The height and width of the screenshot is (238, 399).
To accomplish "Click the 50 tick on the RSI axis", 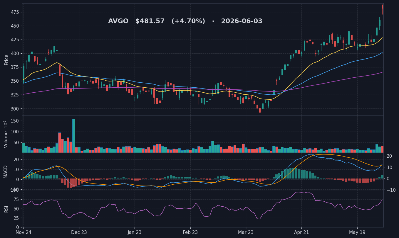I will 16,209.
